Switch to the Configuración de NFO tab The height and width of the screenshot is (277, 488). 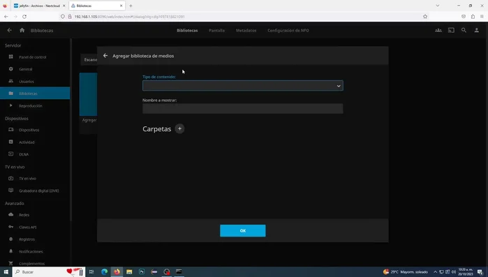point(288,31)
